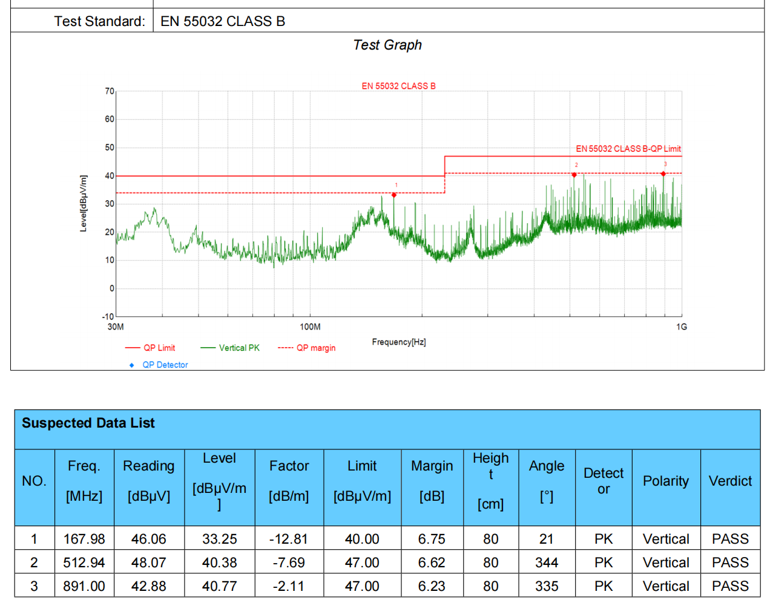This screenshot has height=606, width=770.
Task: Click the Freq. [MHz] column header
Action: (x=84, y=481)
